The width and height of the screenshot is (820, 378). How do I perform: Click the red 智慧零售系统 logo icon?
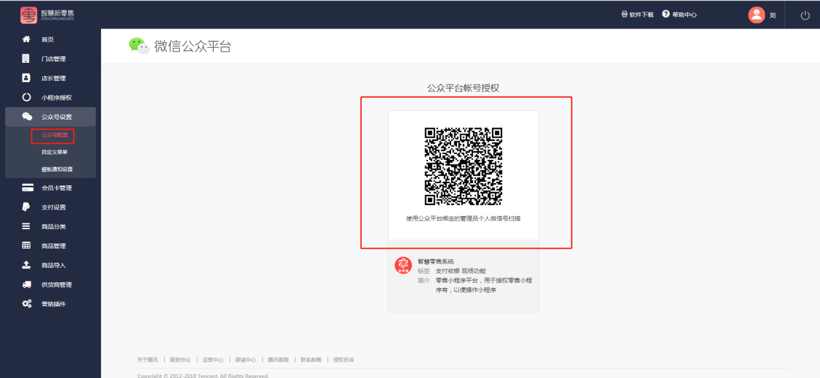coord(403,265)
